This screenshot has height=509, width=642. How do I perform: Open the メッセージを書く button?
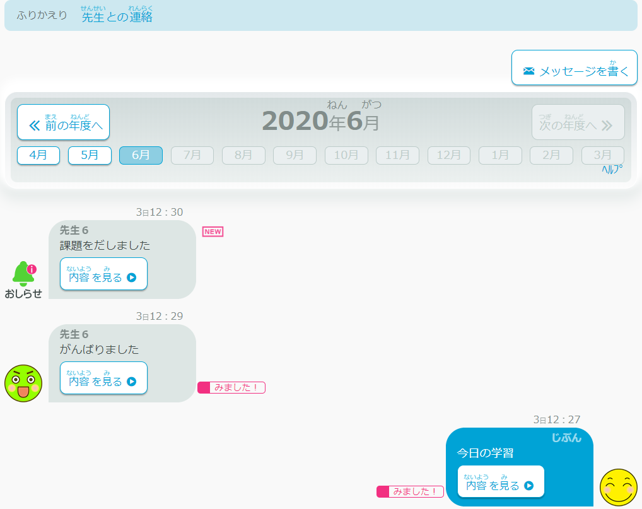(575, 67)
